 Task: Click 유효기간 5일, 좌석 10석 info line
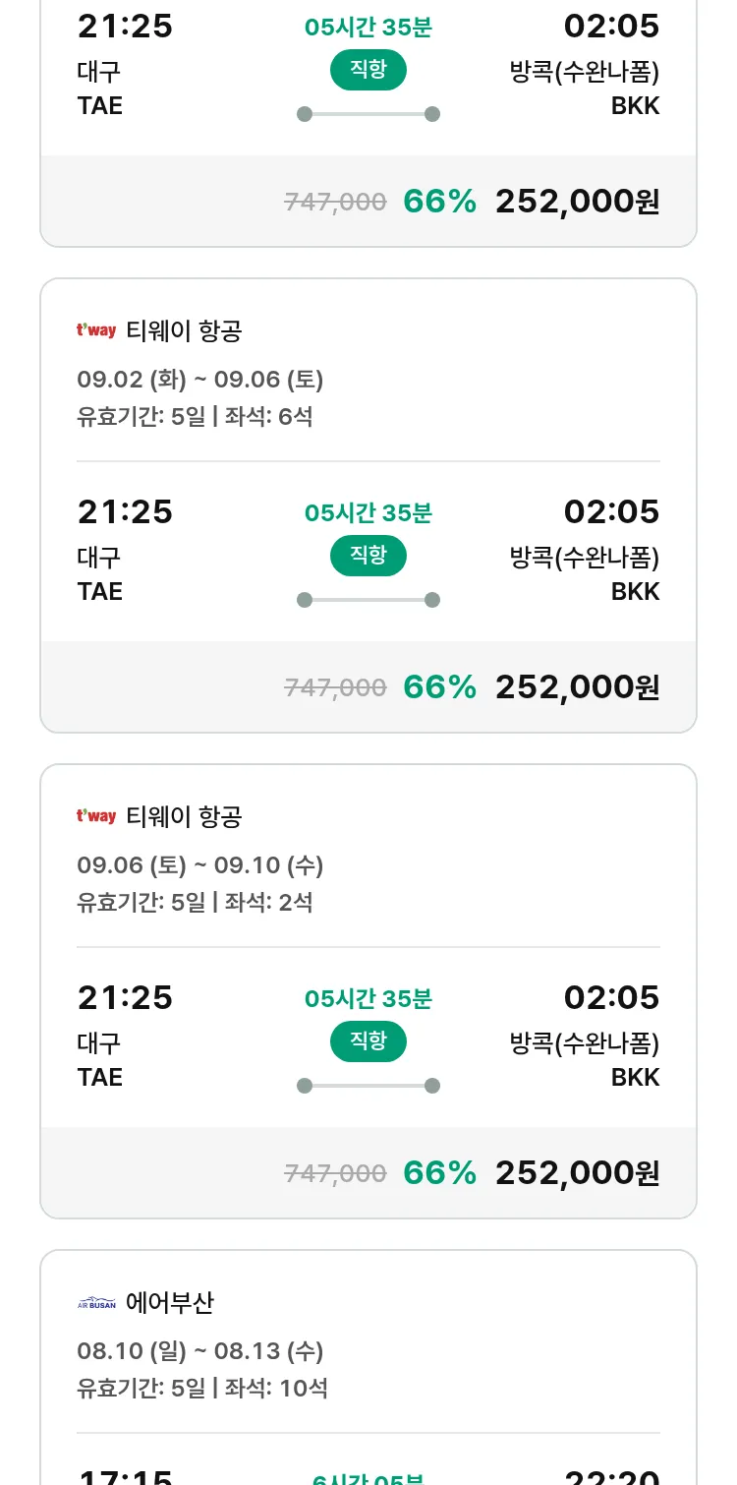(201, 1389)
